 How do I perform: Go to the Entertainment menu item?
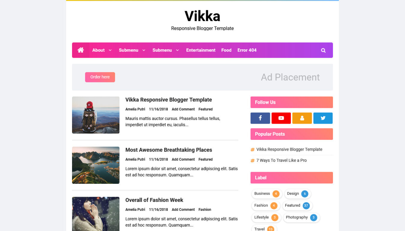pyautogui.click(x=201, y=50)
